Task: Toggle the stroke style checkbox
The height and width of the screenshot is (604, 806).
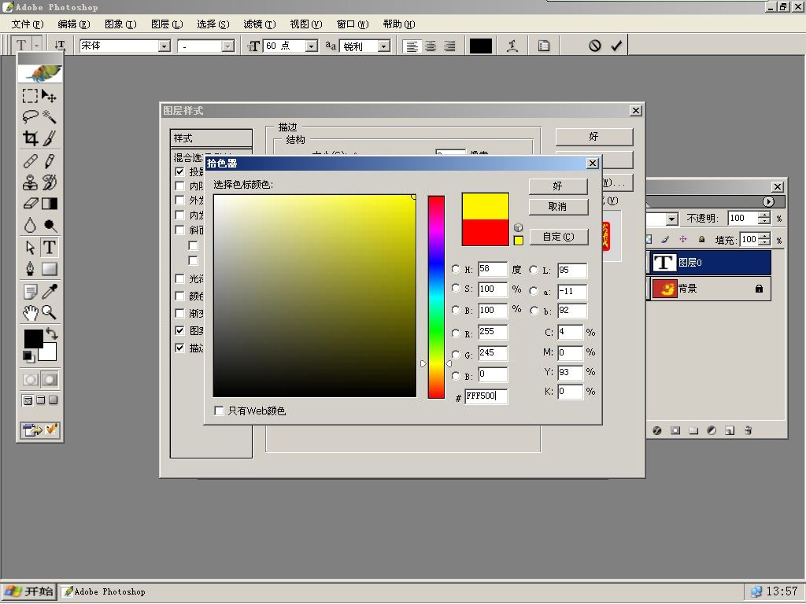Action: pyautogui.click(x=179, y=348)
